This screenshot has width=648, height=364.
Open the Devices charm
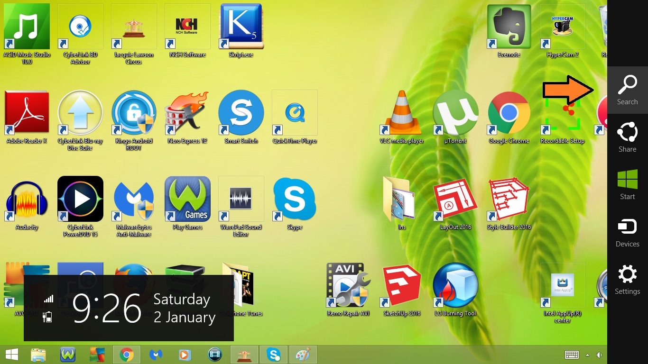point(627,232)
